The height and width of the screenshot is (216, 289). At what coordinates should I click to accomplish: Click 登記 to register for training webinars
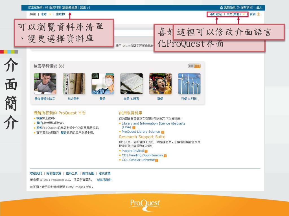(39, 123)
